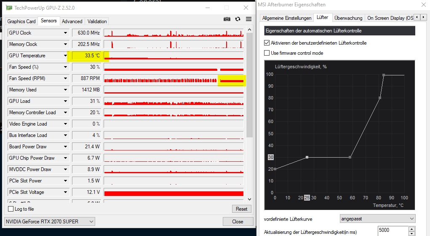This screenshot has height=236, width=430.
Task: Switch to the Advanced tab
Action: [72, 21]
